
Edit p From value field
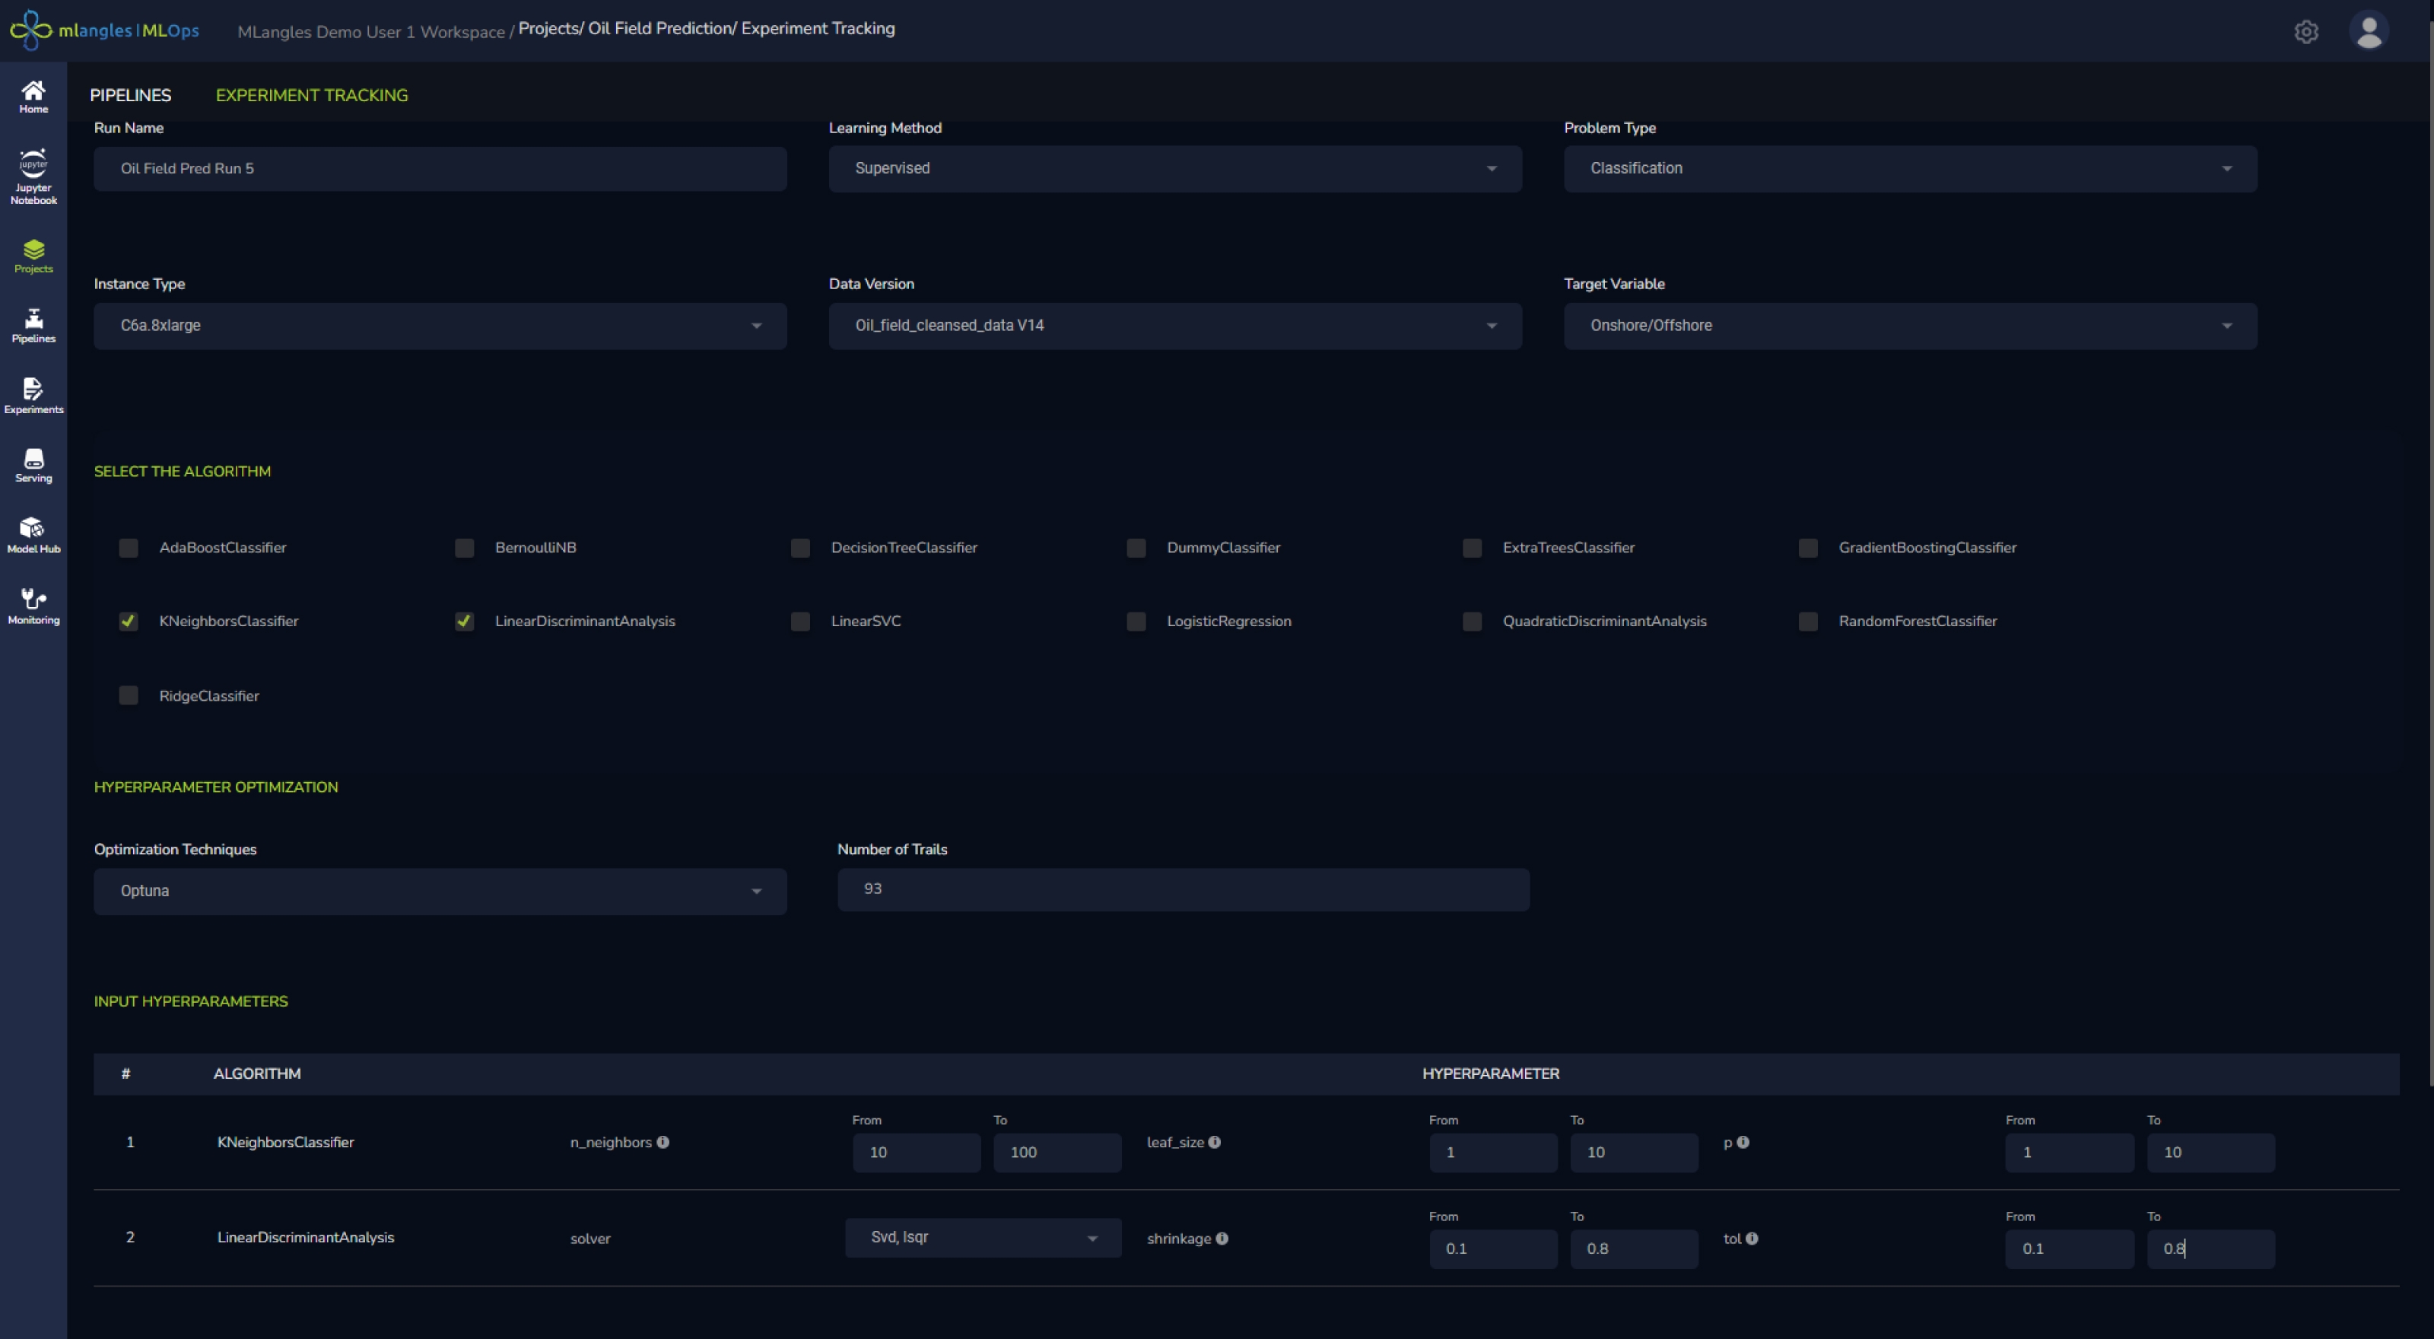[x=2069, y=1153]
